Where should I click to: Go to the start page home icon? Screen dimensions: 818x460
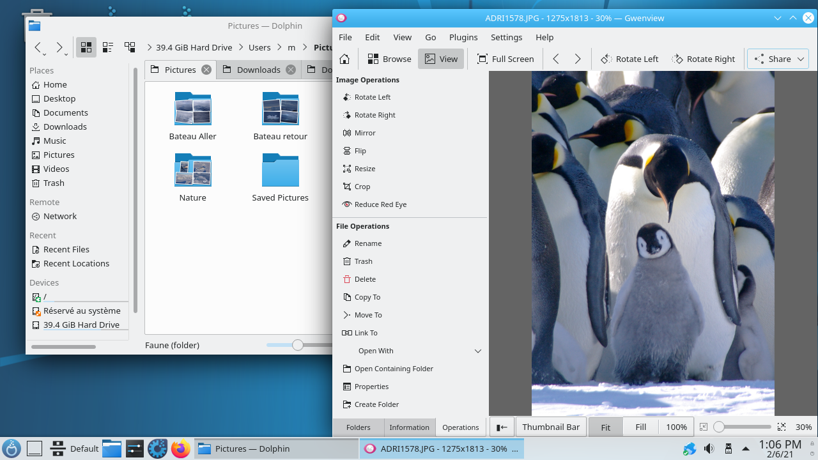coord(344,59)
